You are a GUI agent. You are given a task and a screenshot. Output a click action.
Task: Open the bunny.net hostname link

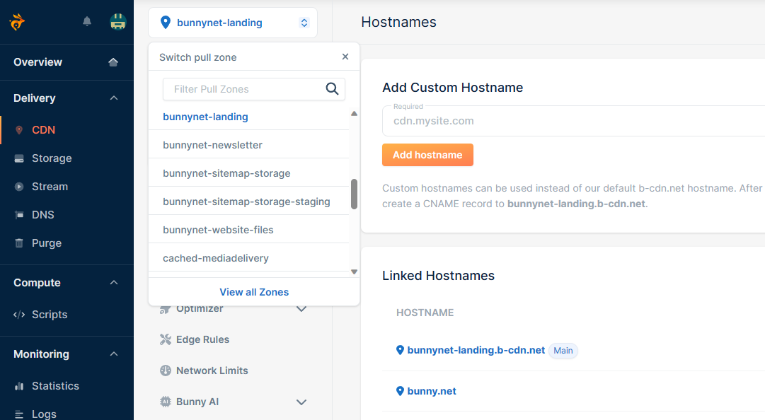[431, 391]
